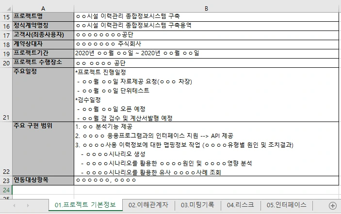
Task: Switch to the 02.이해관계자 sheet tab
Action: pyautogui.click(x=148, y=205)
